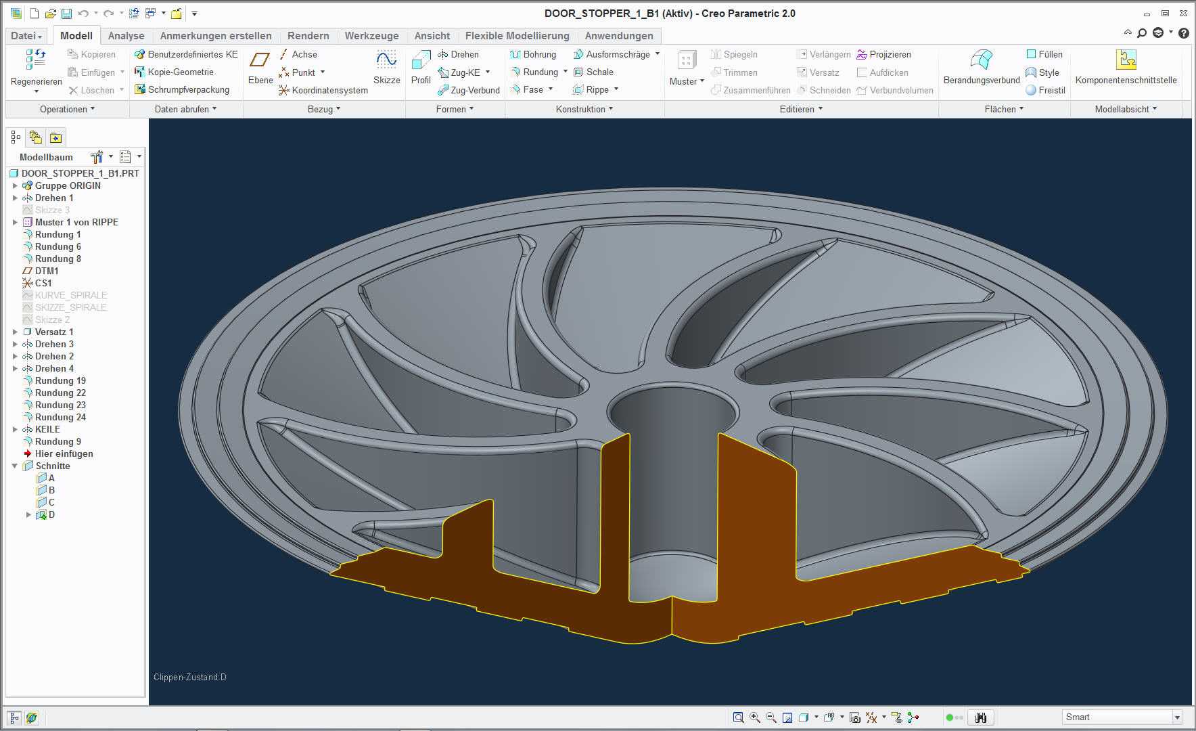This screenshot has height=731, width=1196.
Task: Expand section D in the model tree
Action: pyautogui.click(x=28, y=515)
